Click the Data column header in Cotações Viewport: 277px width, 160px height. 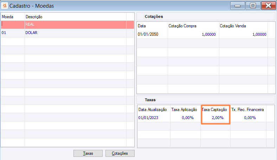tap(152, 26)
